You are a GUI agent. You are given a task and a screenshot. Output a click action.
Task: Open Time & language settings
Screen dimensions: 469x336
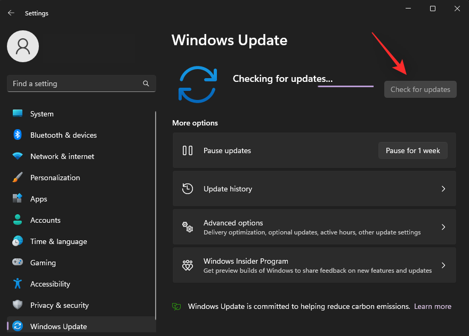tap(82, 241)
